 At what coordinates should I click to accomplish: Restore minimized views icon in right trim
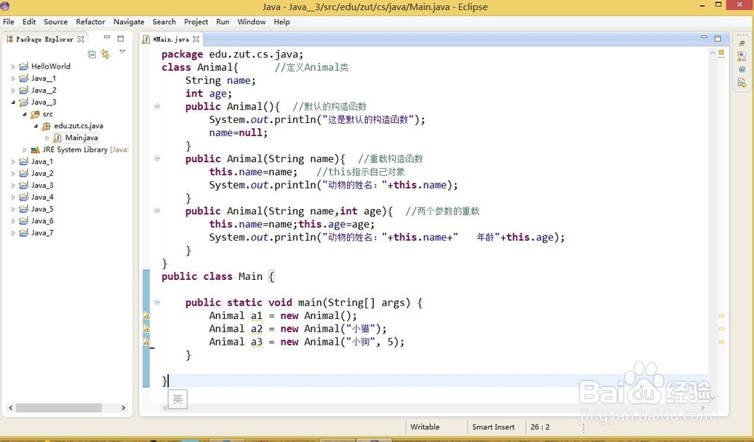[742, 44]
